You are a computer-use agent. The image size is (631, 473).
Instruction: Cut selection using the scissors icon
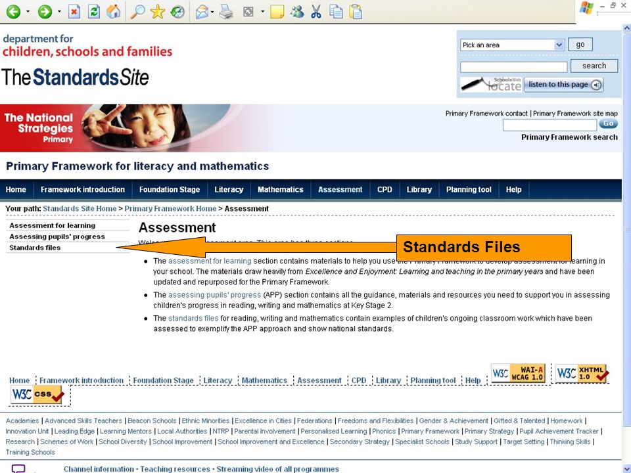316,12
